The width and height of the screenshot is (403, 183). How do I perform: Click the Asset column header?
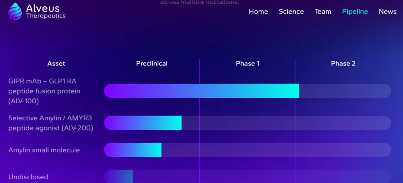tap(56, 63)
